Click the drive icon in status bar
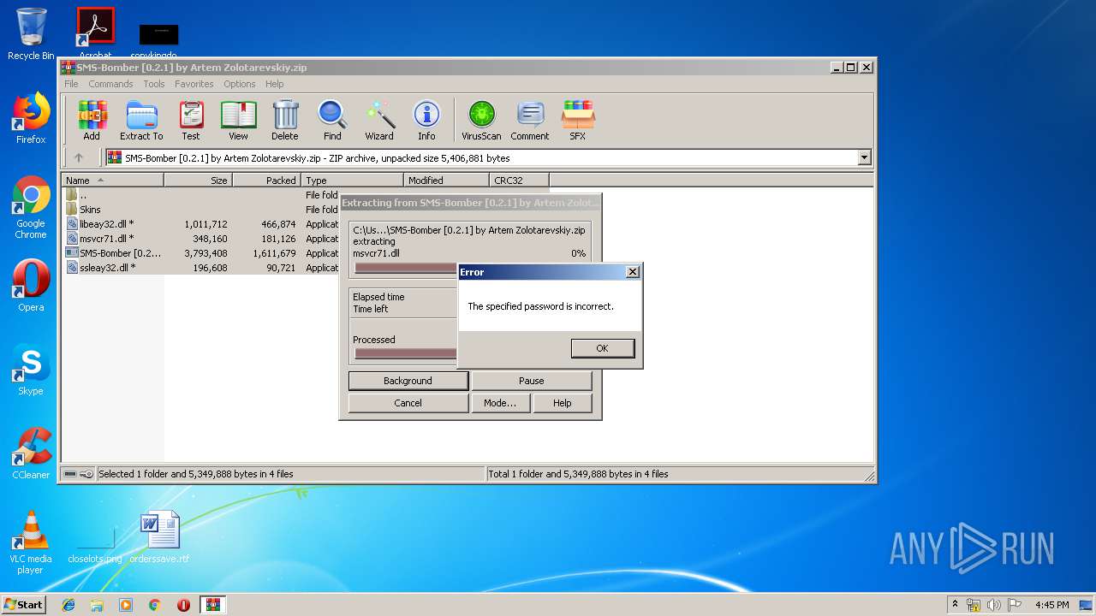 [70, 474]
